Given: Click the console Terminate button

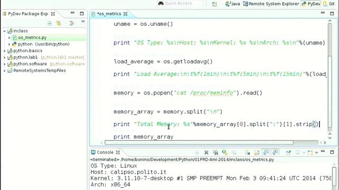Looking at the screenshot, I should pyautogui.click(x=197, y=153).
